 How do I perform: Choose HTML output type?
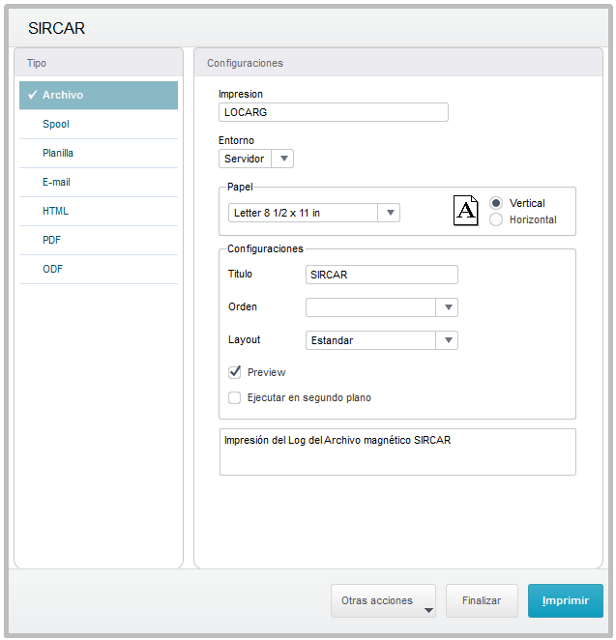click(55, 211)
